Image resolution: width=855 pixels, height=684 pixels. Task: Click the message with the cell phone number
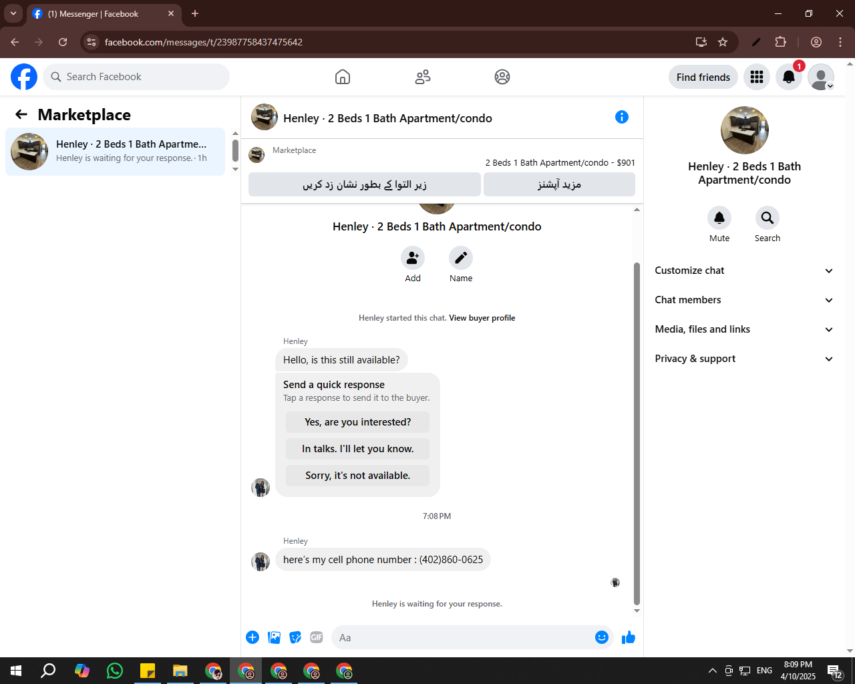point(383,560)
